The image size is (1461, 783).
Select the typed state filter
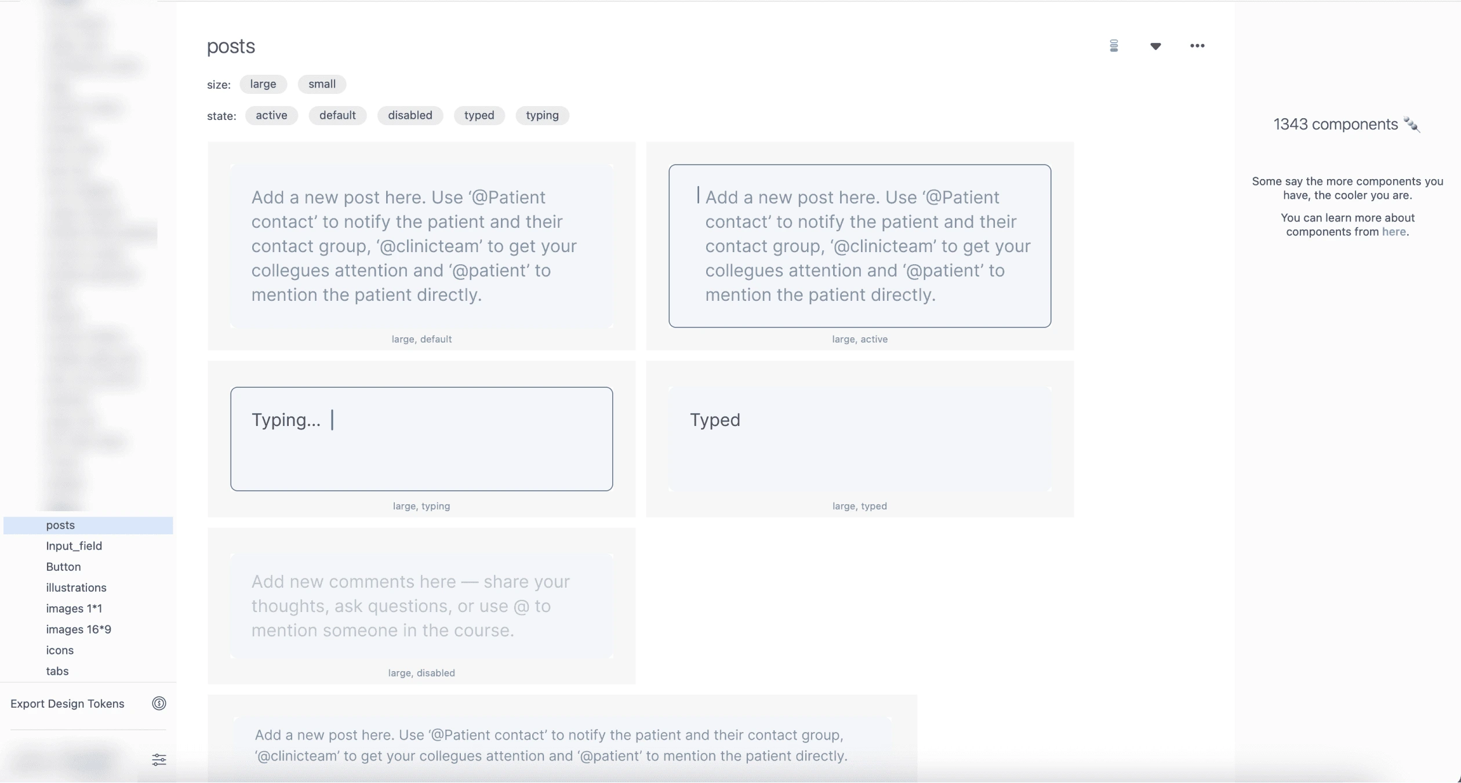point(479,115)
